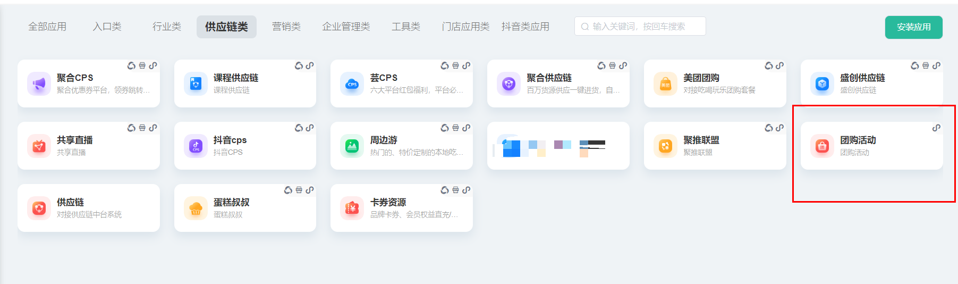Screen dimensions: 958x284
Task: Open the 共享直播 app card
Action: (89, 146)
